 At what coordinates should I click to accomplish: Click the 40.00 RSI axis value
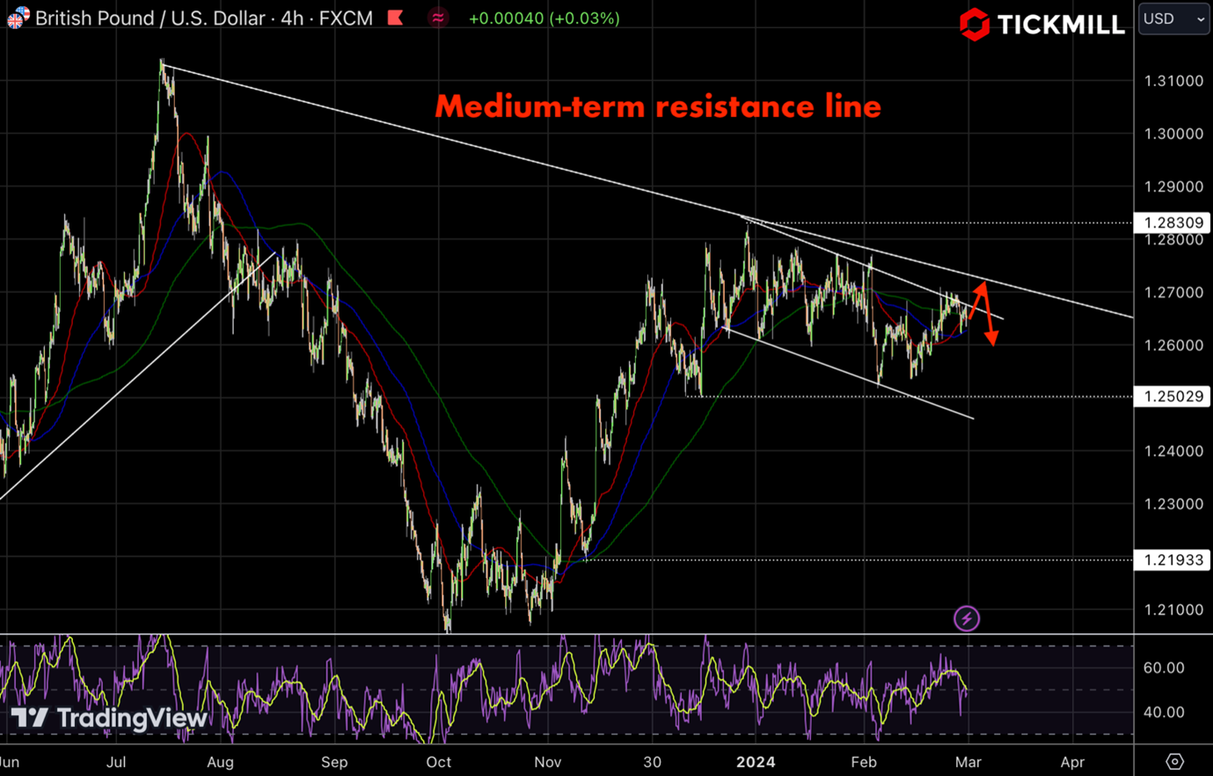point(1164,712)
